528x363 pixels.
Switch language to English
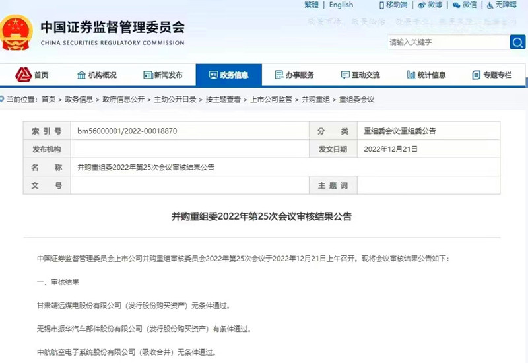tap(341, 5)
